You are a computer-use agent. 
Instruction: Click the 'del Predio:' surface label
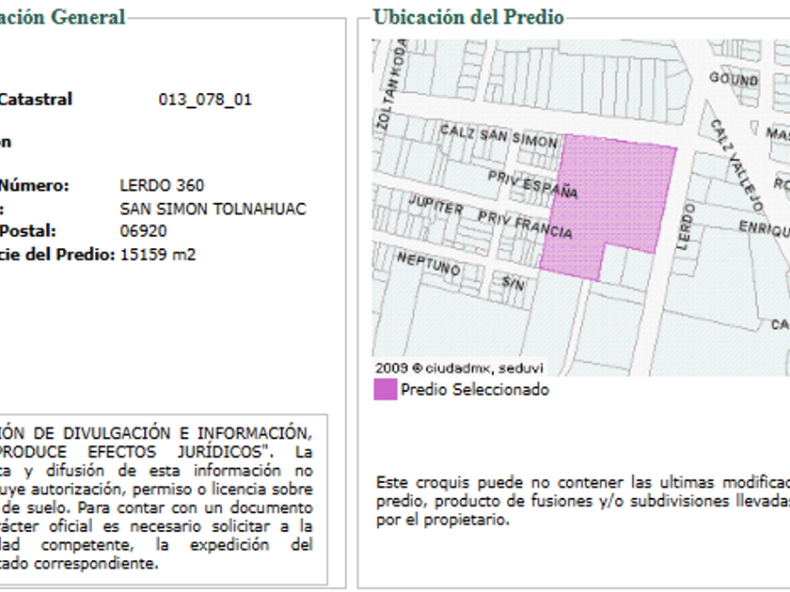pyautogui.click(x=70, y=255)
